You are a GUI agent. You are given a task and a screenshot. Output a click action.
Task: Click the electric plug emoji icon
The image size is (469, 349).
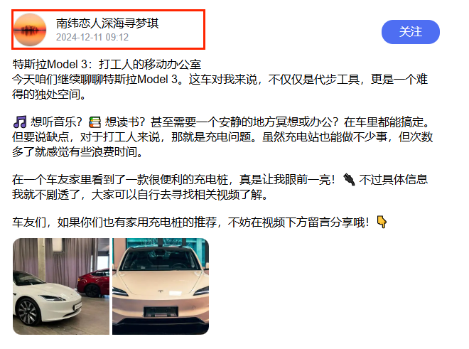click(x=349, y=180)
